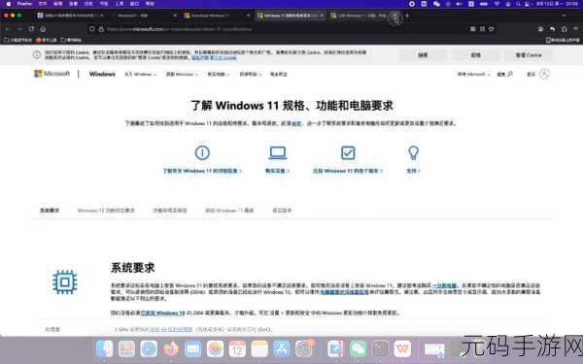Click the laptop icon for buying devices
The image size is (583, 364).
tap(277, 152)
